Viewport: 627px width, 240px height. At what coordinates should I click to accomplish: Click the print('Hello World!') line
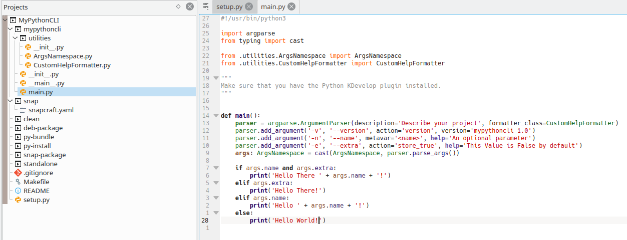click(x=288, y=221)
